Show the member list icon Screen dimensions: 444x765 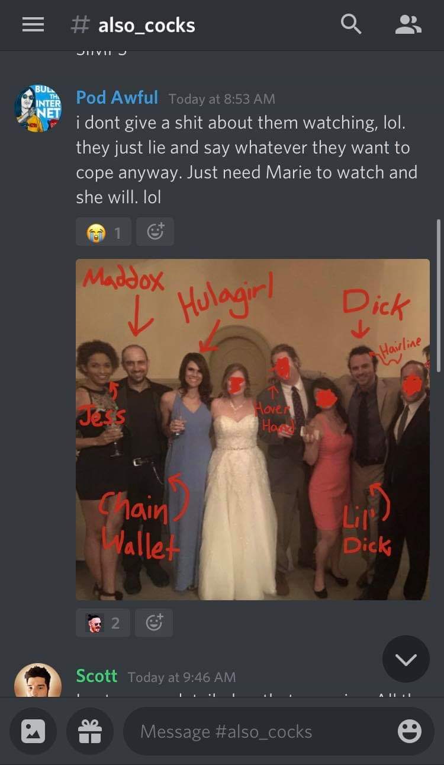pyautogui.click(x=408, y=24)
